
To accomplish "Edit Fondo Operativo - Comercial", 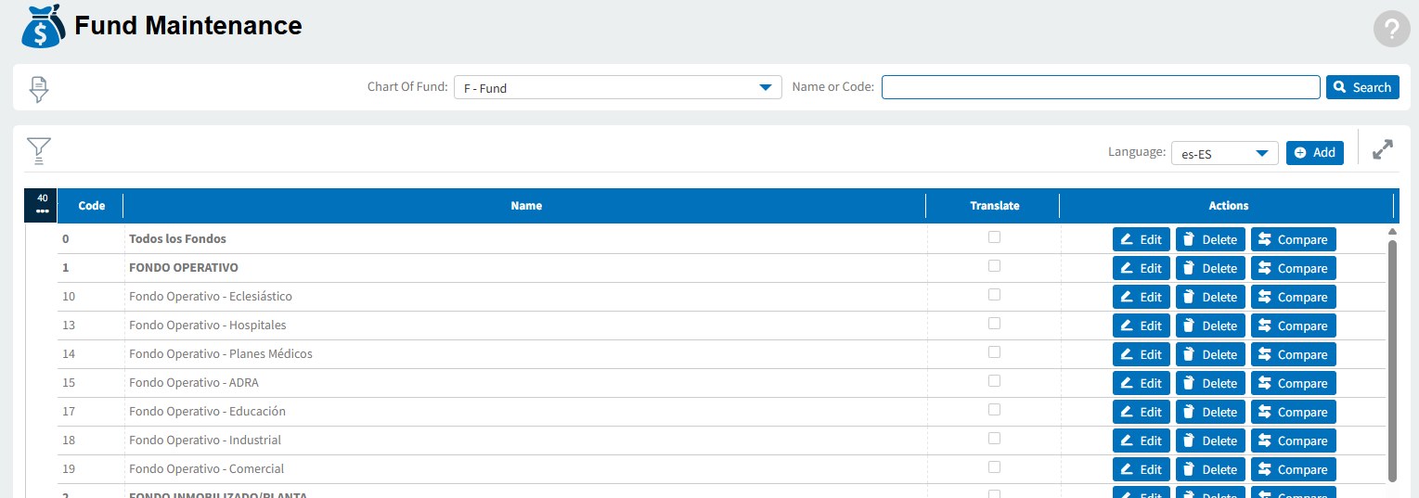I will (1142, 469).
